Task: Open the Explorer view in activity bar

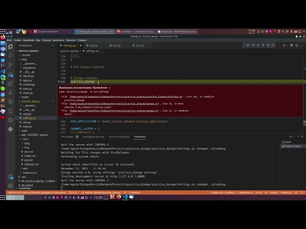Action: click(11, 47)
